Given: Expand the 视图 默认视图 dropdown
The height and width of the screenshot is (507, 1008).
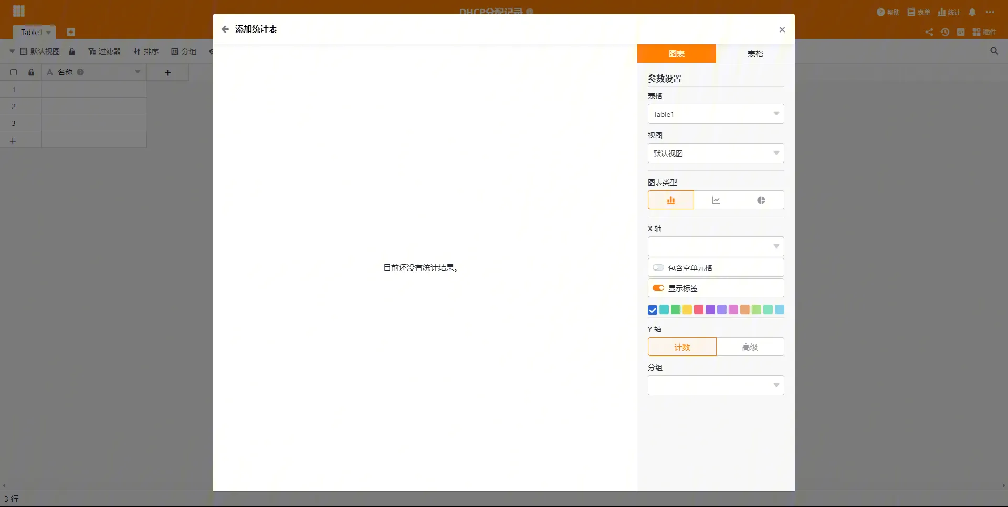Looking at the screenshot, I should pos(716,154).
